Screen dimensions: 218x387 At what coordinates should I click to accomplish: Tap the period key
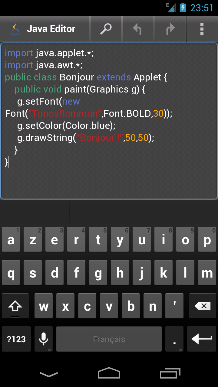point(174,339)
